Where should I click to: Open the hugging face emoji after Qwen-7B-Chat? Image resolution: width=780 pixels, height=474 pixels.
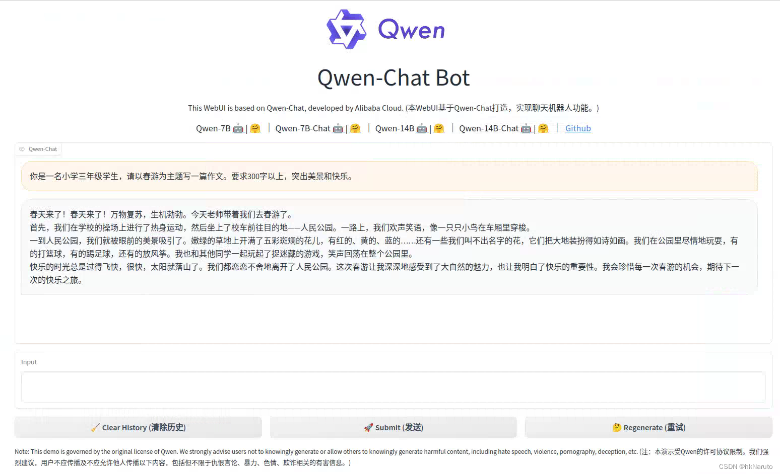click(x=355, y=128)
